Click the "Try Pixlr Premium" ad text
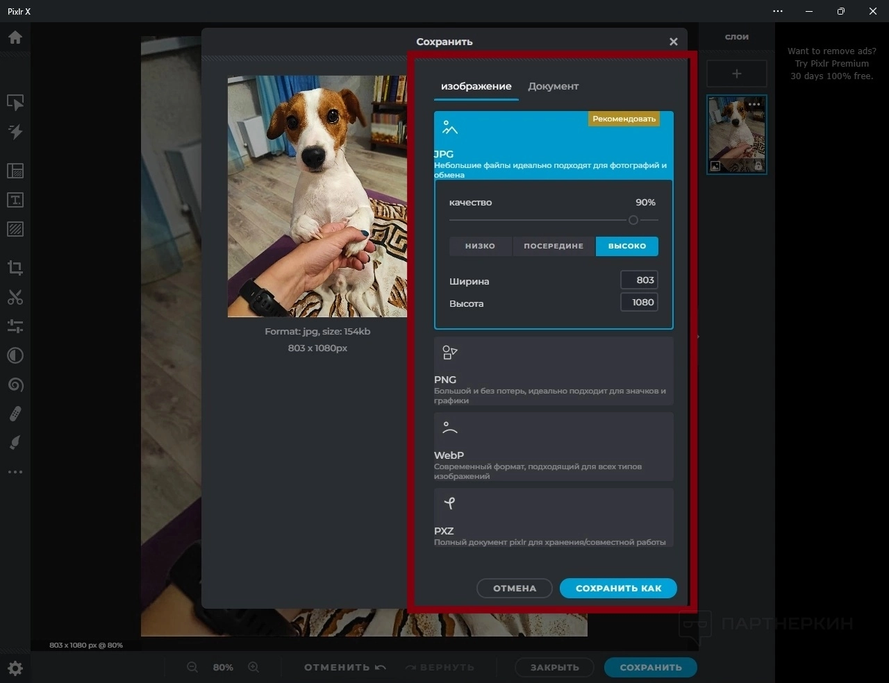Screen dimensions: 889x683 (832, 63)
